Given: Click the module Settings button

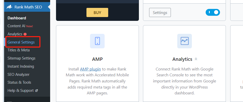Looking at the screenshot, I should point(160,12).
